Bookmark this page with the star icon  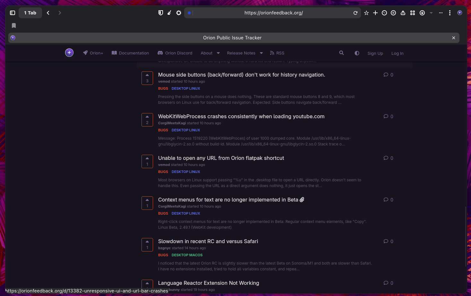pyautogui.click(x=366, y=13)
